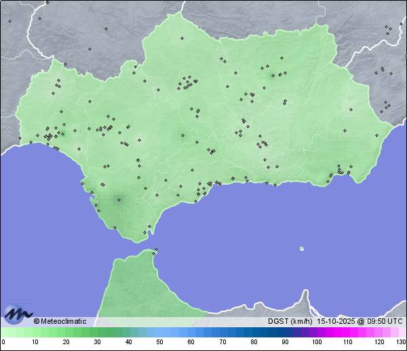Click the 15-10-2025 date text
407x351 pixels.
tap(335, 321)
